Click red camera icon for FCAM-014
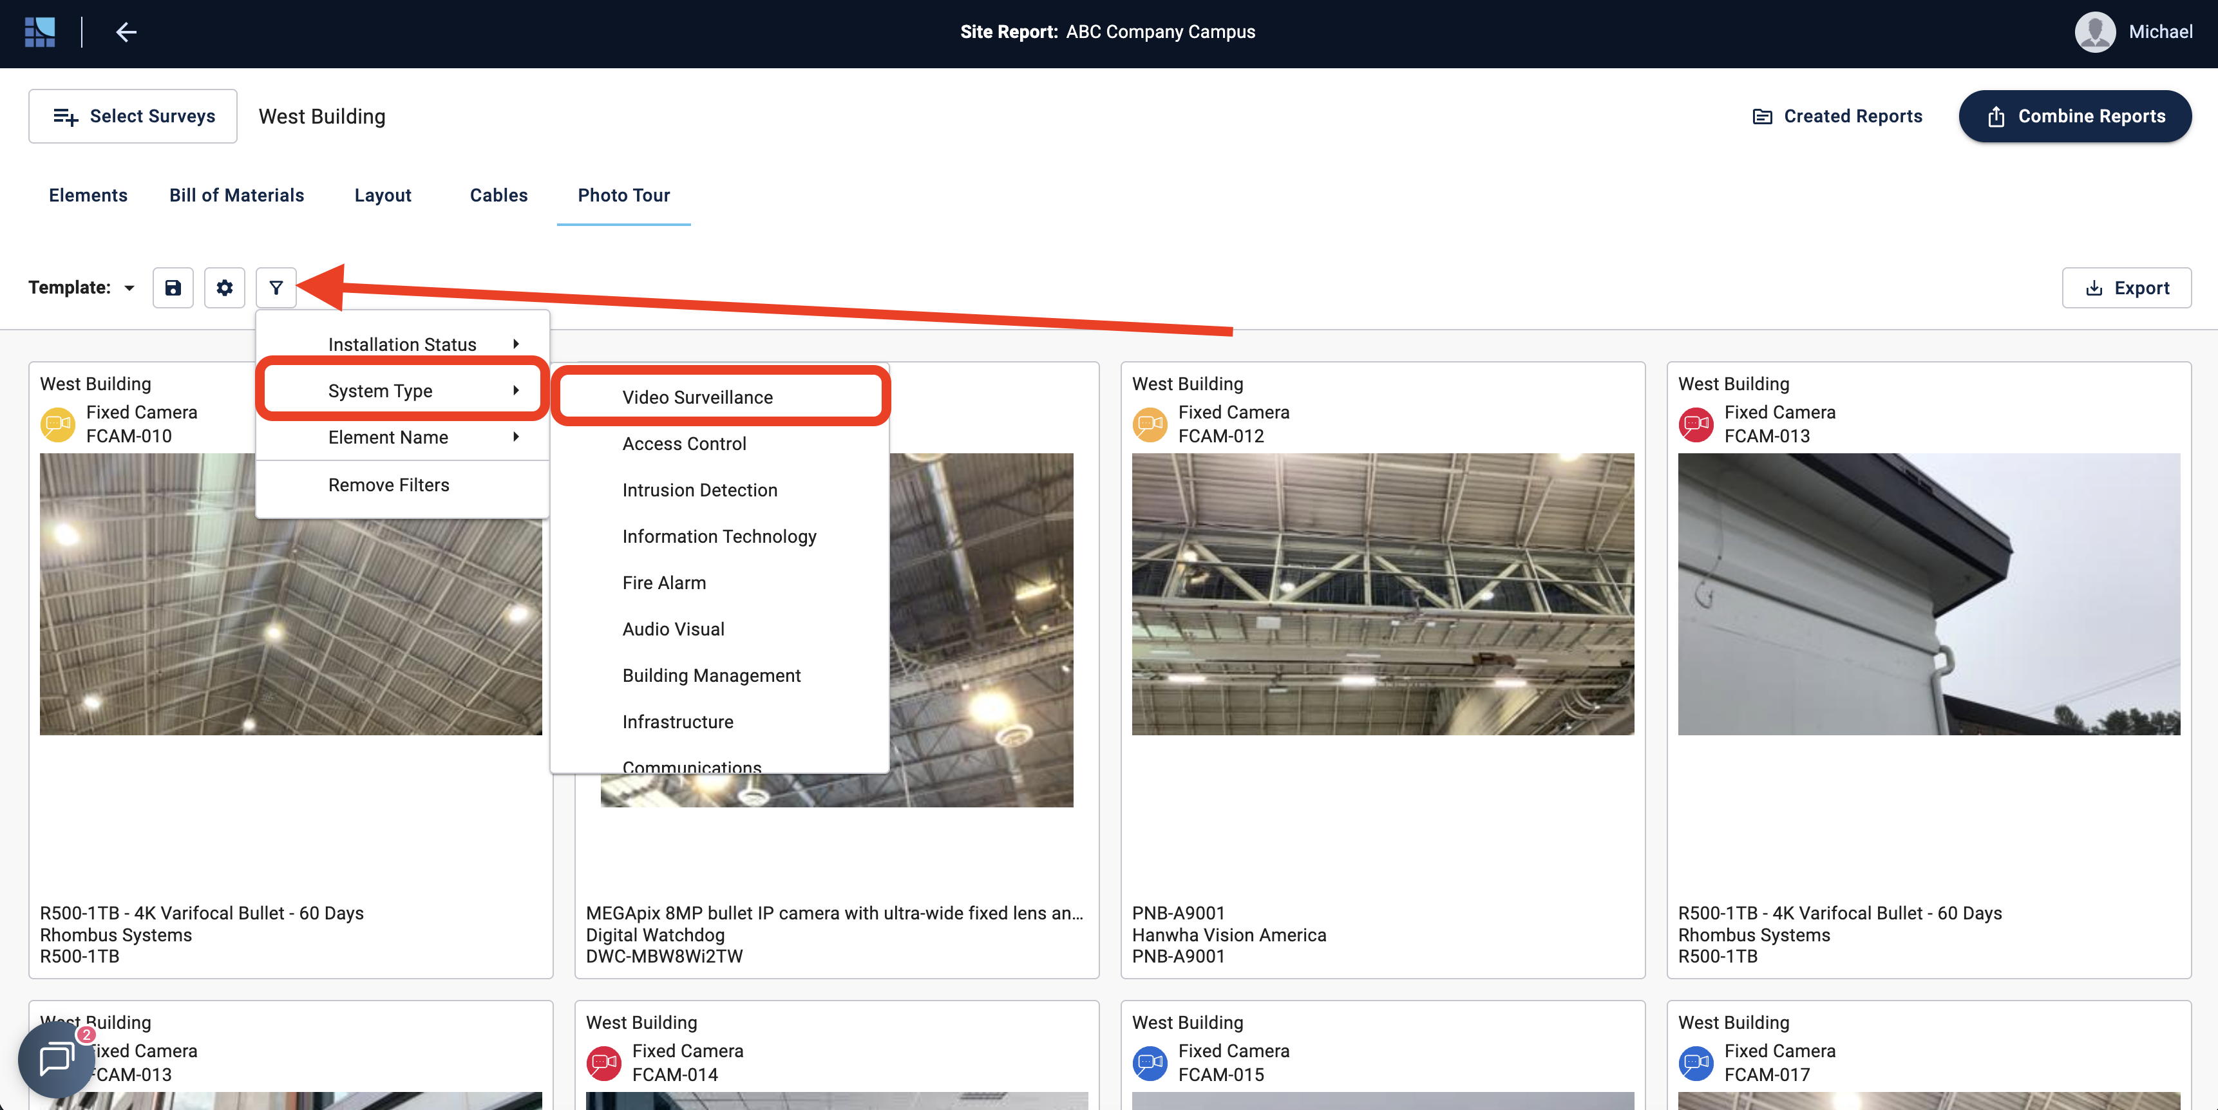 (603, 1062)
